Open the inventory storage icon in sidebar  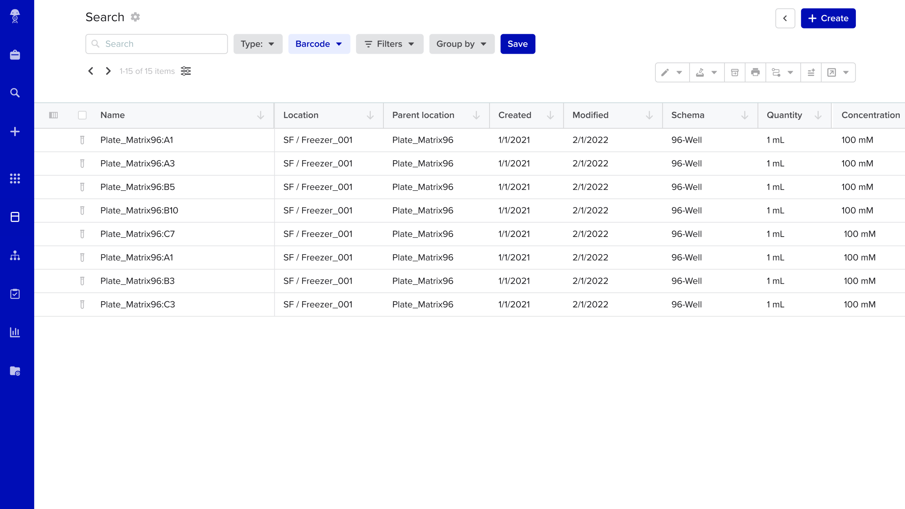click(x=15, y=217)
